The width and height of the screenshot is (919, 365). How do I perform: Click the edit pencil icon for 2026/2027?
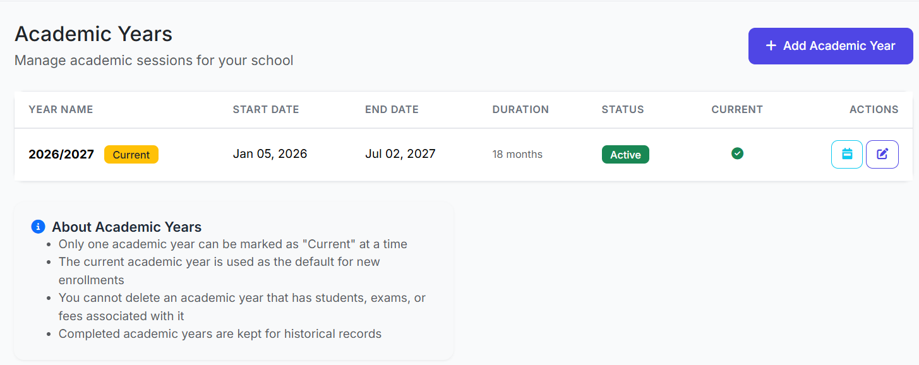882,154
